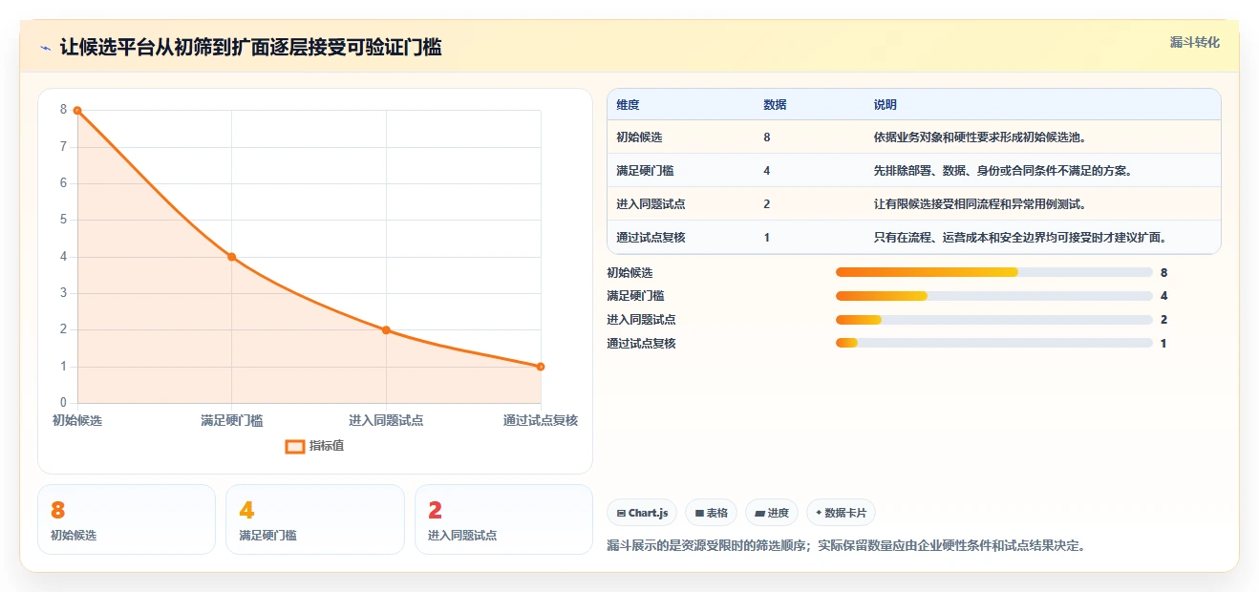Select the 进入同题试点 table row cell

click(x=651, y=204)
